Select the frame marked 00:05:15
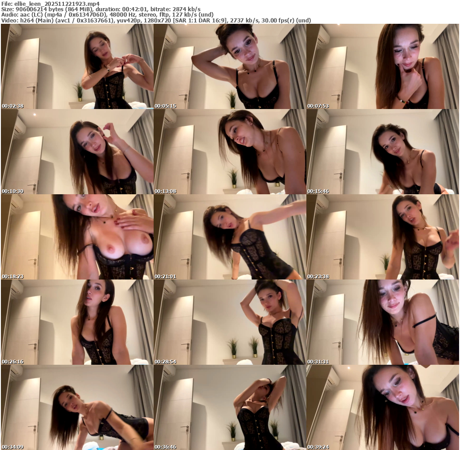This screenshot has width=460, height=450. click(x=230, y=66)
